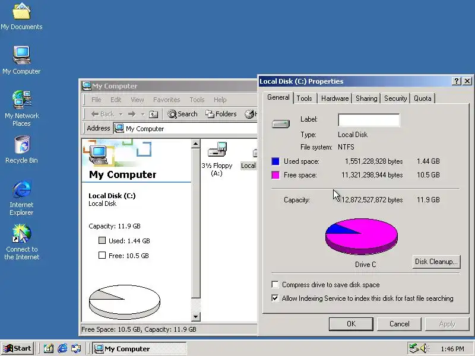Viewport: 475px width, 356px height.
Task: Click the network tray icon
Action: pyautogui.click(x=413, y=348)
